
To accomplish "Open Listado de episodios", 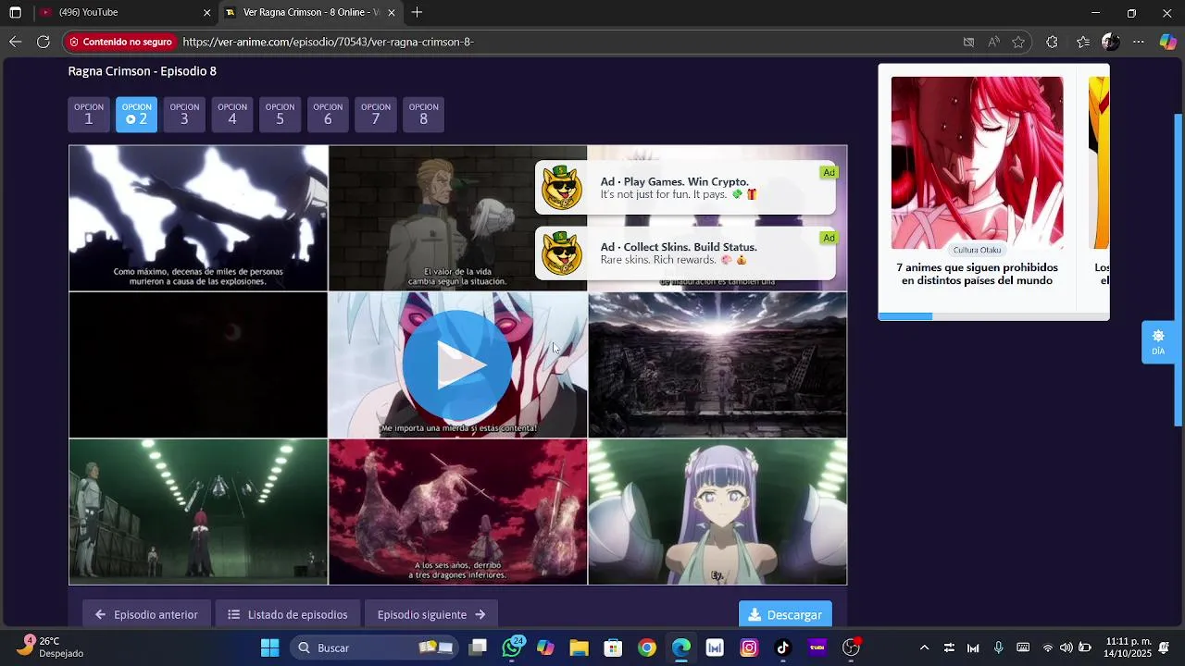I will (288, 614).
